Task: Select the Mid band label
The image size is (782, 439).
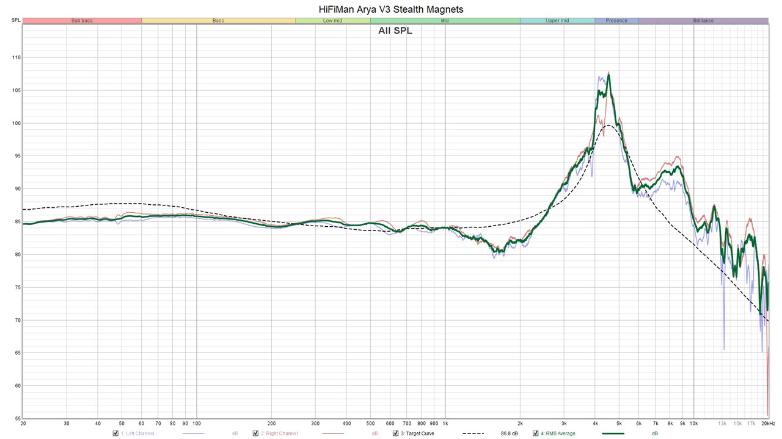Action: (445, 21)
